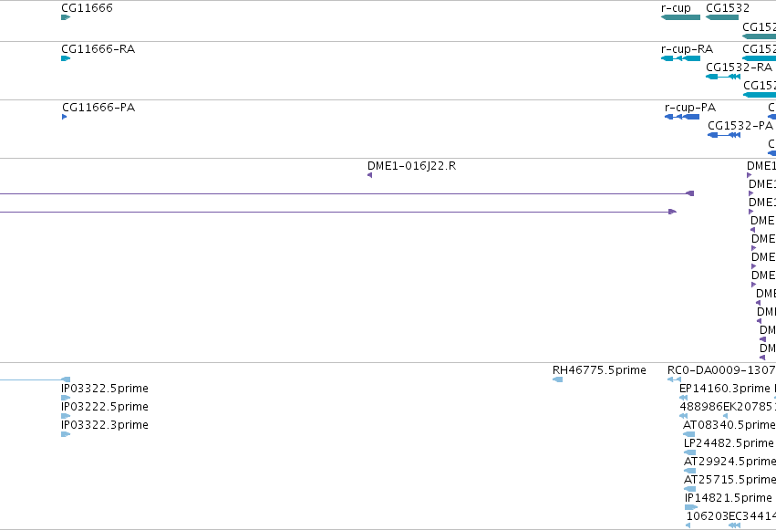Select the IP03322.3prime EST glyph

66,434
